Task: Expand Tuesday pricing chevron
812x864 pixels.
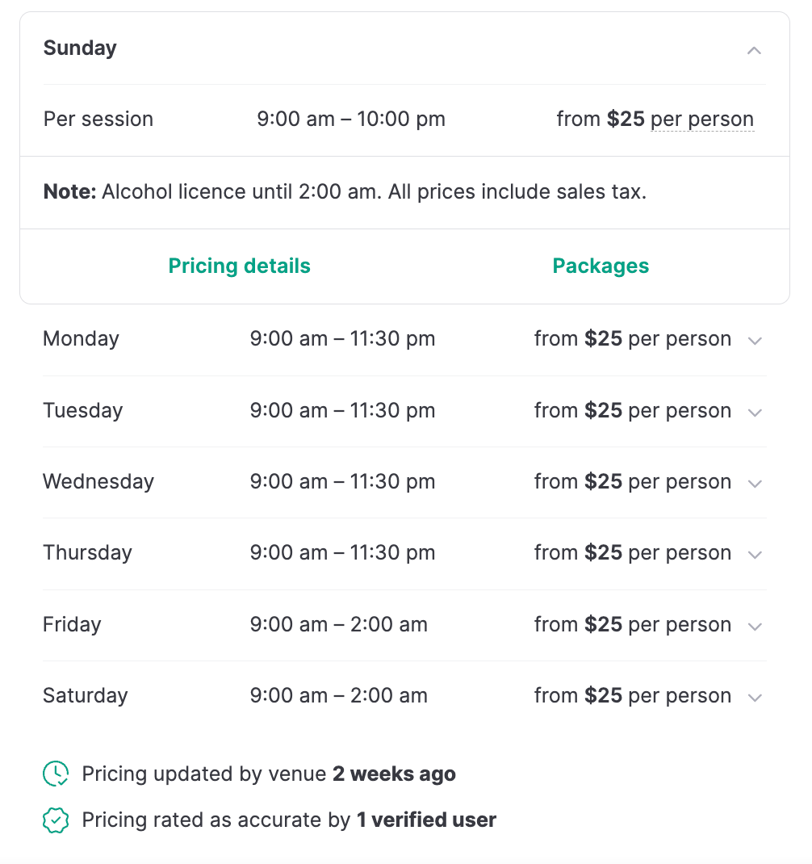Action: click(755, 413)
